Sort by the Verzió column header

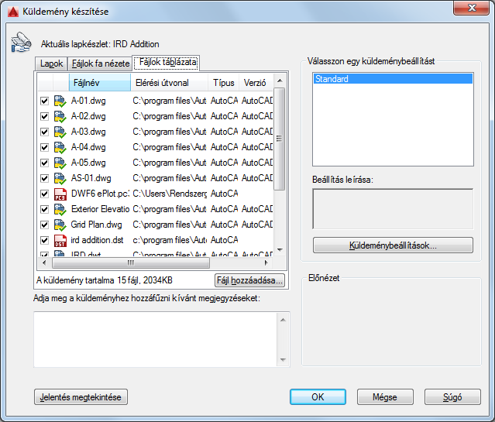[256, 83]
